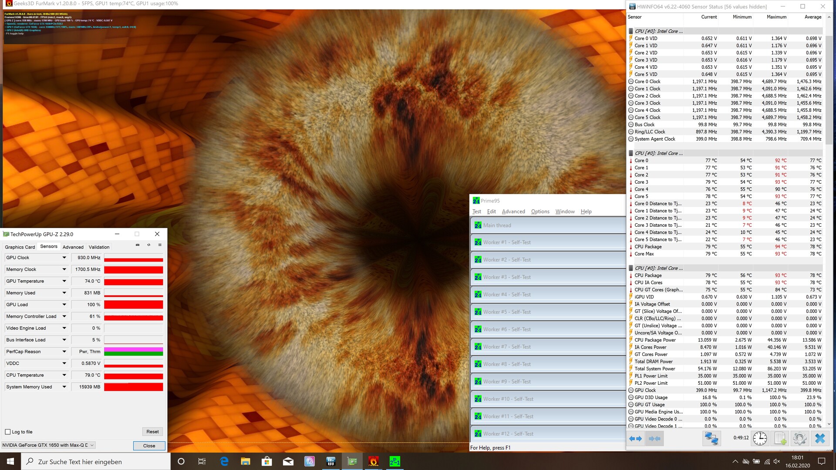Open Microsoft Edge from taskbar
The width and height of the screenshot is (836, 470).
[224, 461]
